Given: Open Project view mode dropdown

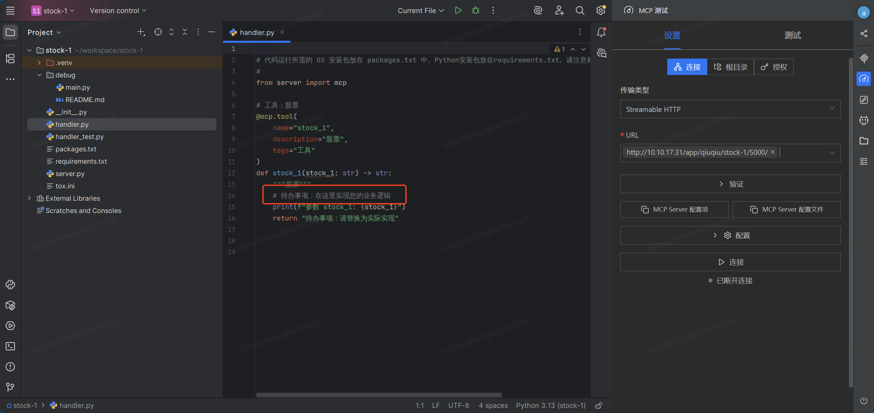Looking at the screenshot, I should tap(44, 32).
